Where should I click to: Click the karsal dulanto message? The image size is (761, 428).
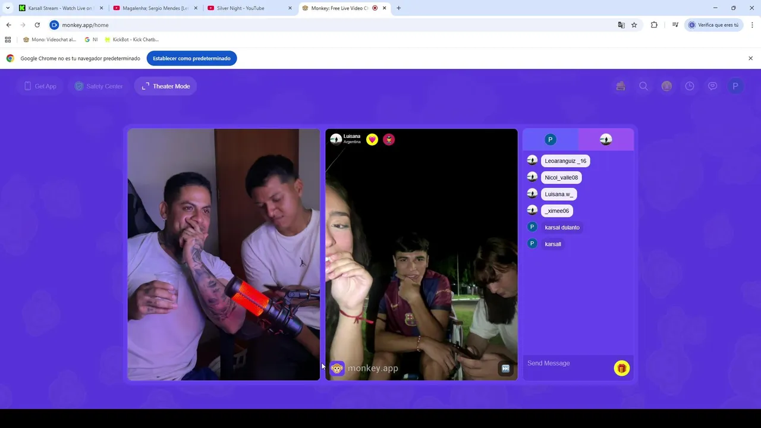tap(562, 228)
